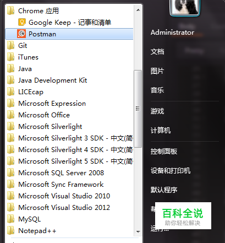This screenshot has width=225, height=243.
Task: Click Microsoft Office folder icon
Action: [x=11, y=115]
